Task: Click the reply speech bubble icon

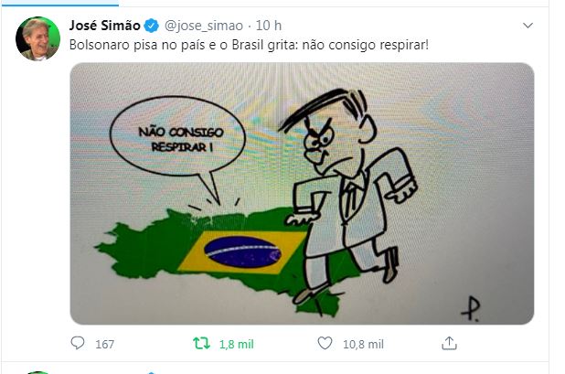Action: [x=78, y=344]
